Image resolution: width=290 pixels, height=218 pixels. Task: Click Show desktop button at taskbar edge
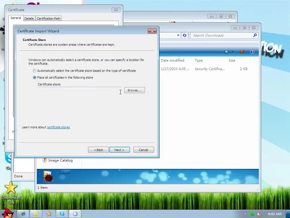tap(288, 214)
